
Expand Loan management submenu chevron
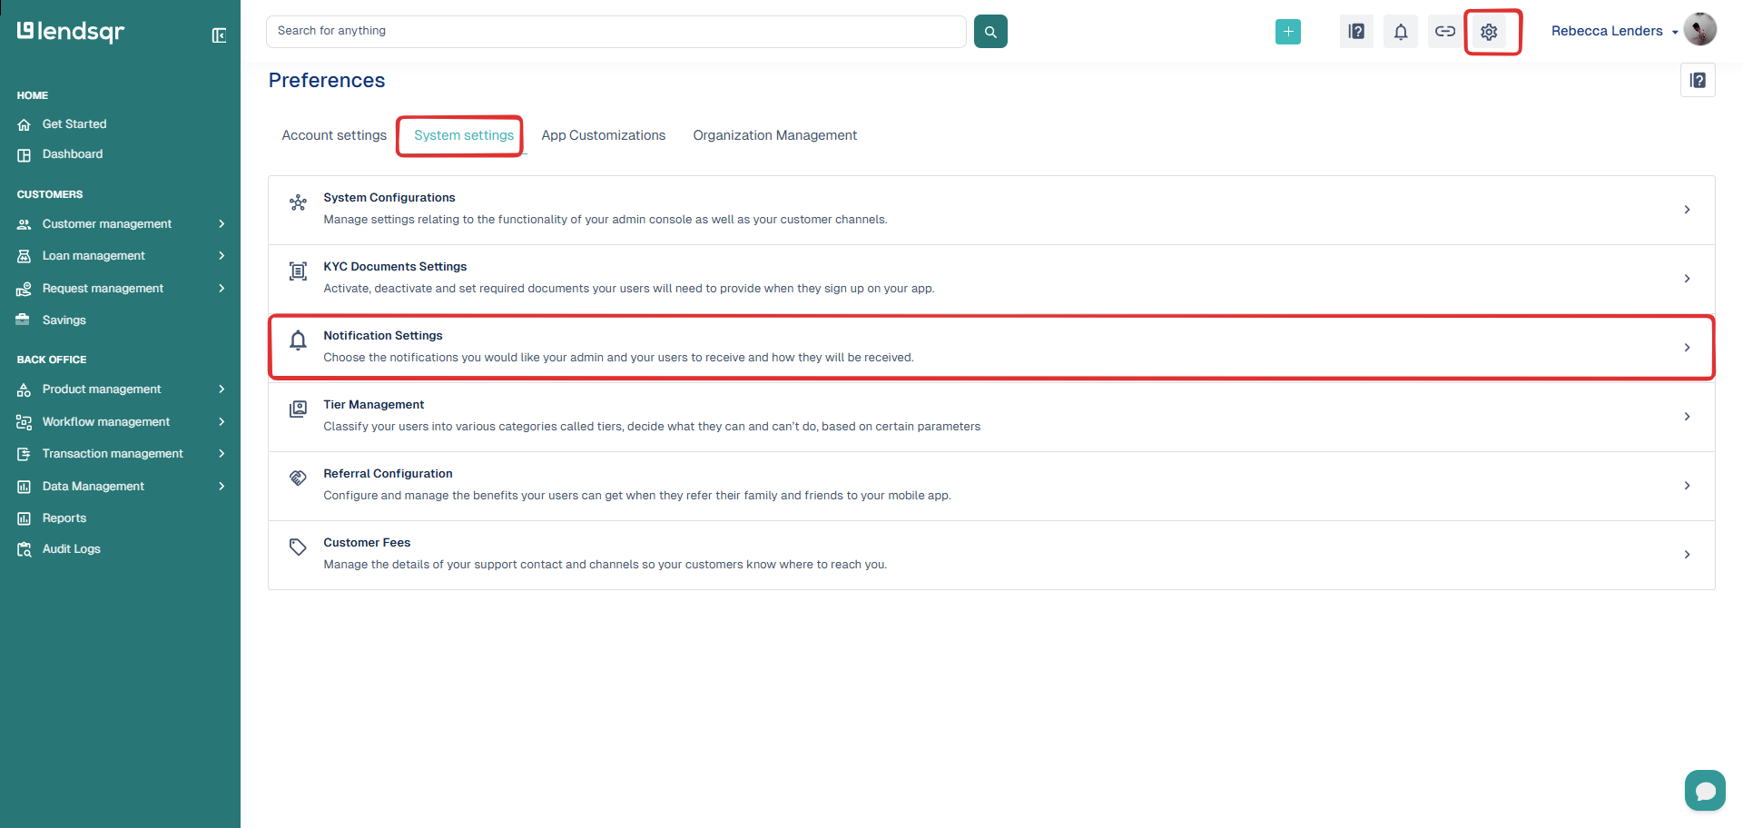222,256
